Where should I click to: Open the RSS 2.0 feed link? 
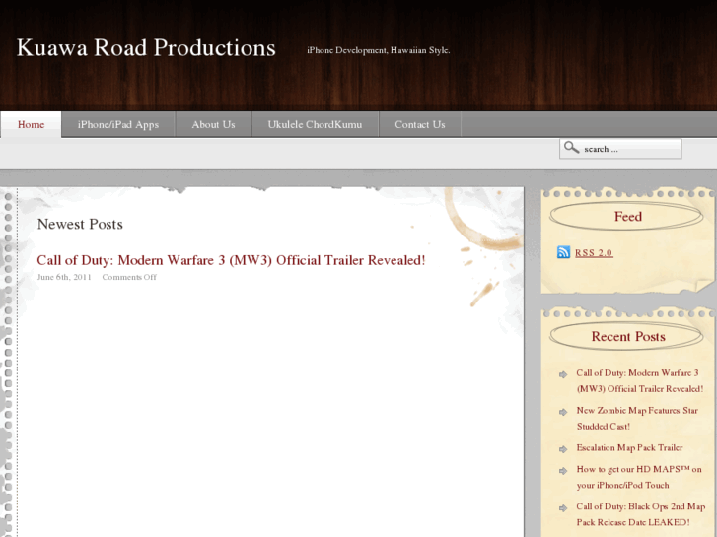pos(594,252)
